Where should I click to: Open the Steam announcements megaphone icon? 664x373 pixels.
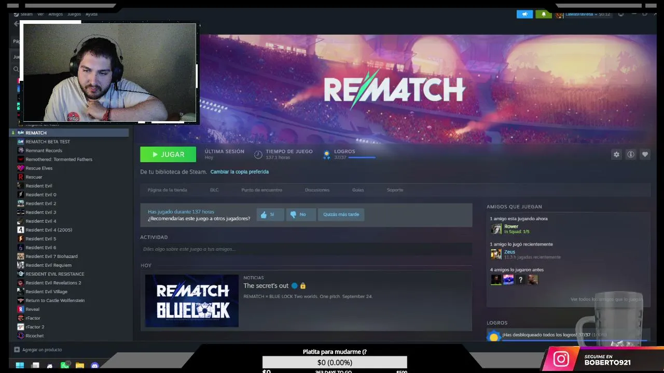[x=524, y=14]
